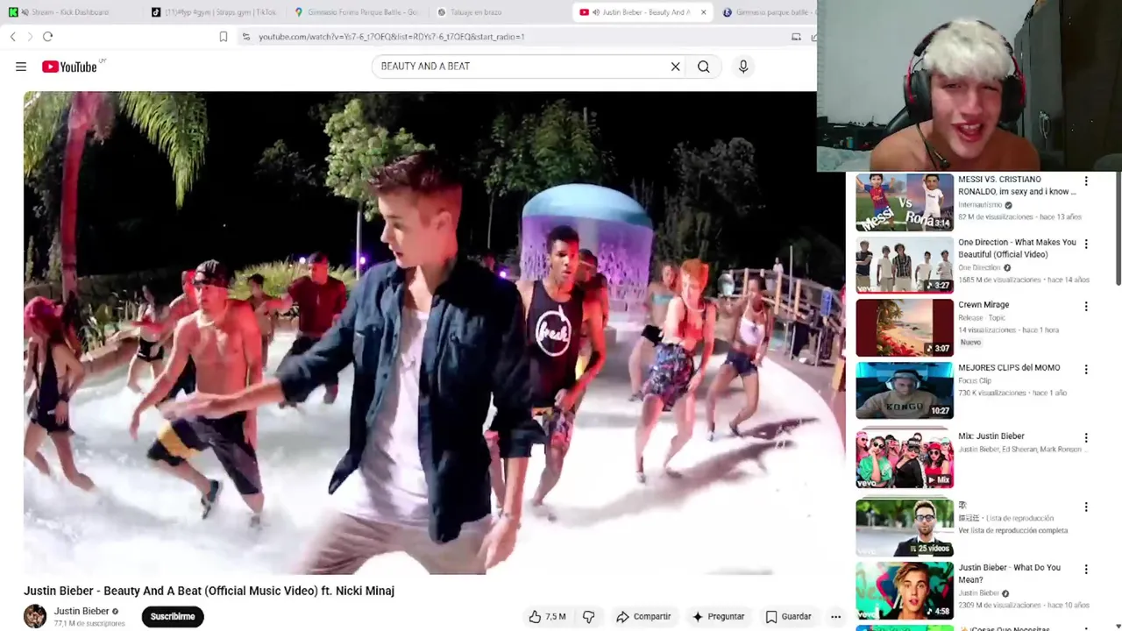The width and height of the screenshot is (1122, 631).
Task: Open Justin Bieber What Do You Mean? thumbnail
Action: 905,591
